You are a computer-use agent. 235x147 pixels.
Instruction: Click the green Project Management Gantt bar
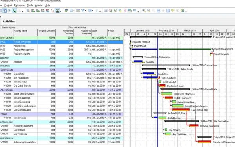click(185, 49)
